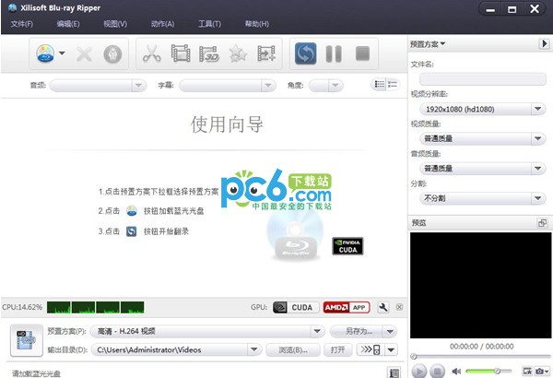This screenshot has width=553, height=378.
Task: Click the preview stop button
Action: pos(437,371)
